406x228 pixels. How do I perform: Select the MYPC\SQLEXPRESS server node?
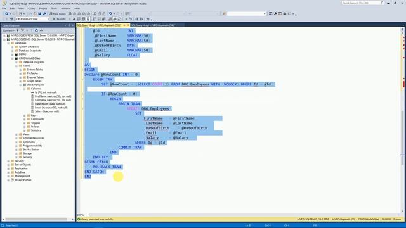point(43,35)
